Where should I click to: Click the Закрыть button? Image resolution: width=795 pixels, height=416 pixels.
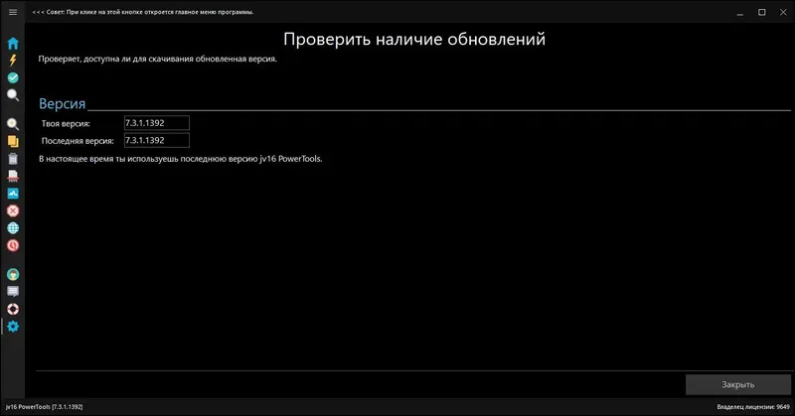tap(737, 384)
